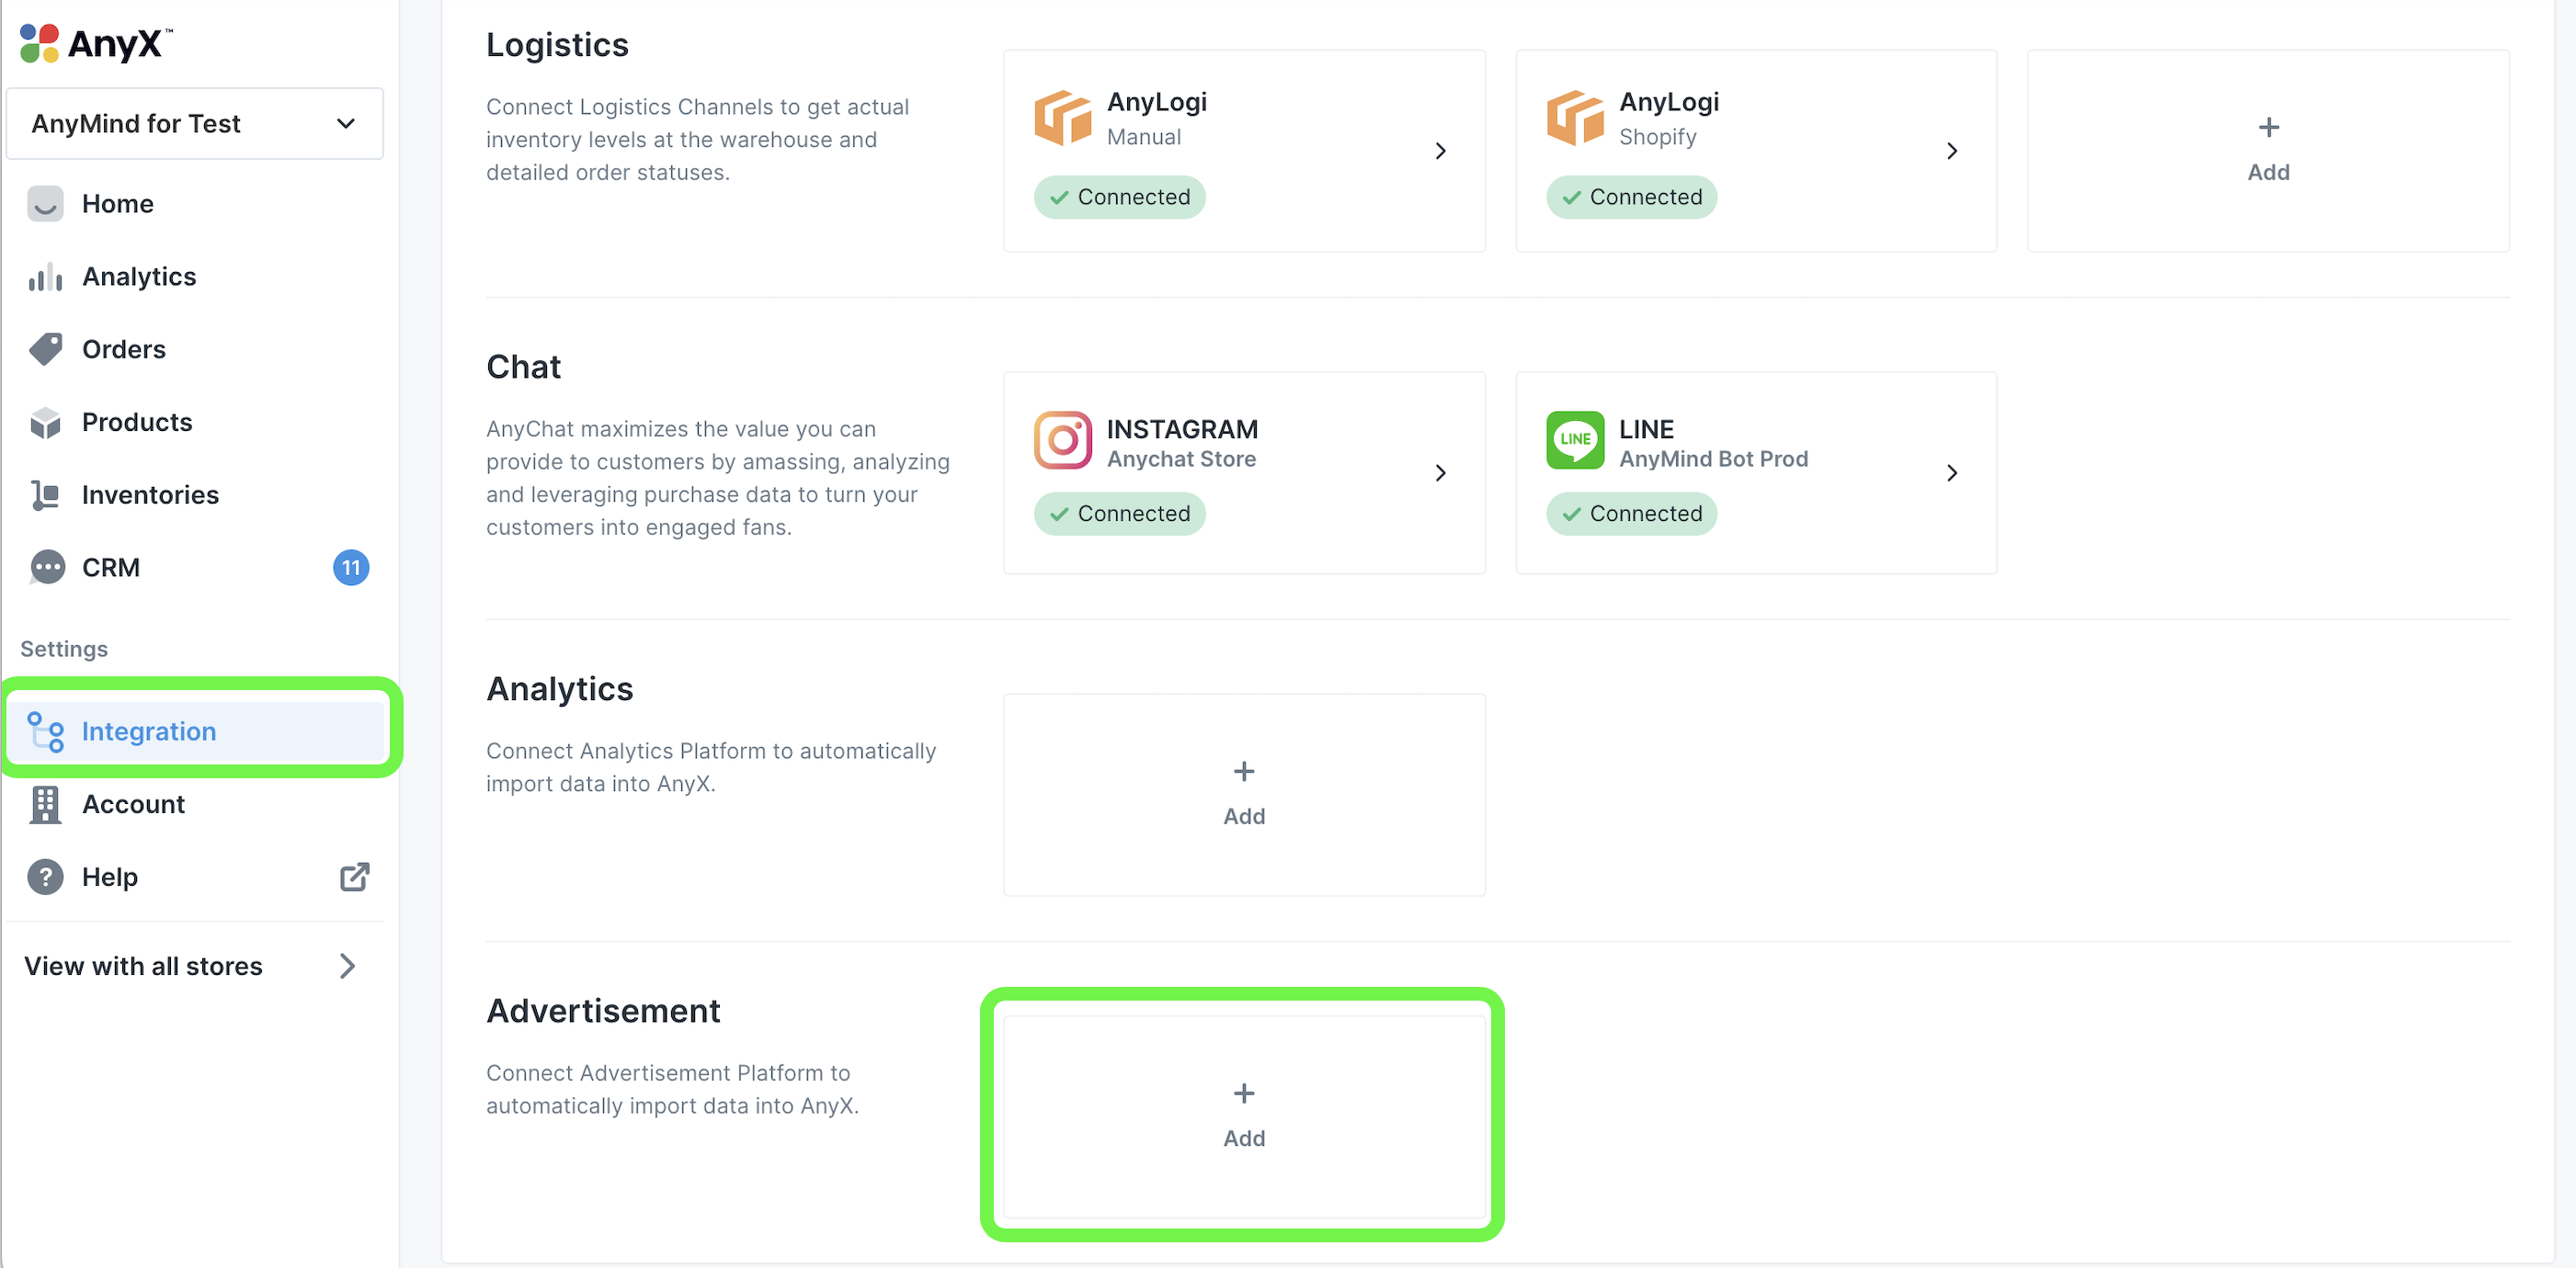Click the AnyLogi Manual box icon
The image size is (2576, 1268).
1062,118
